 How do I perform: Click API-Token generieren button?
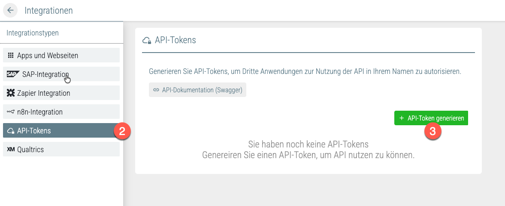tap(431, 118)
